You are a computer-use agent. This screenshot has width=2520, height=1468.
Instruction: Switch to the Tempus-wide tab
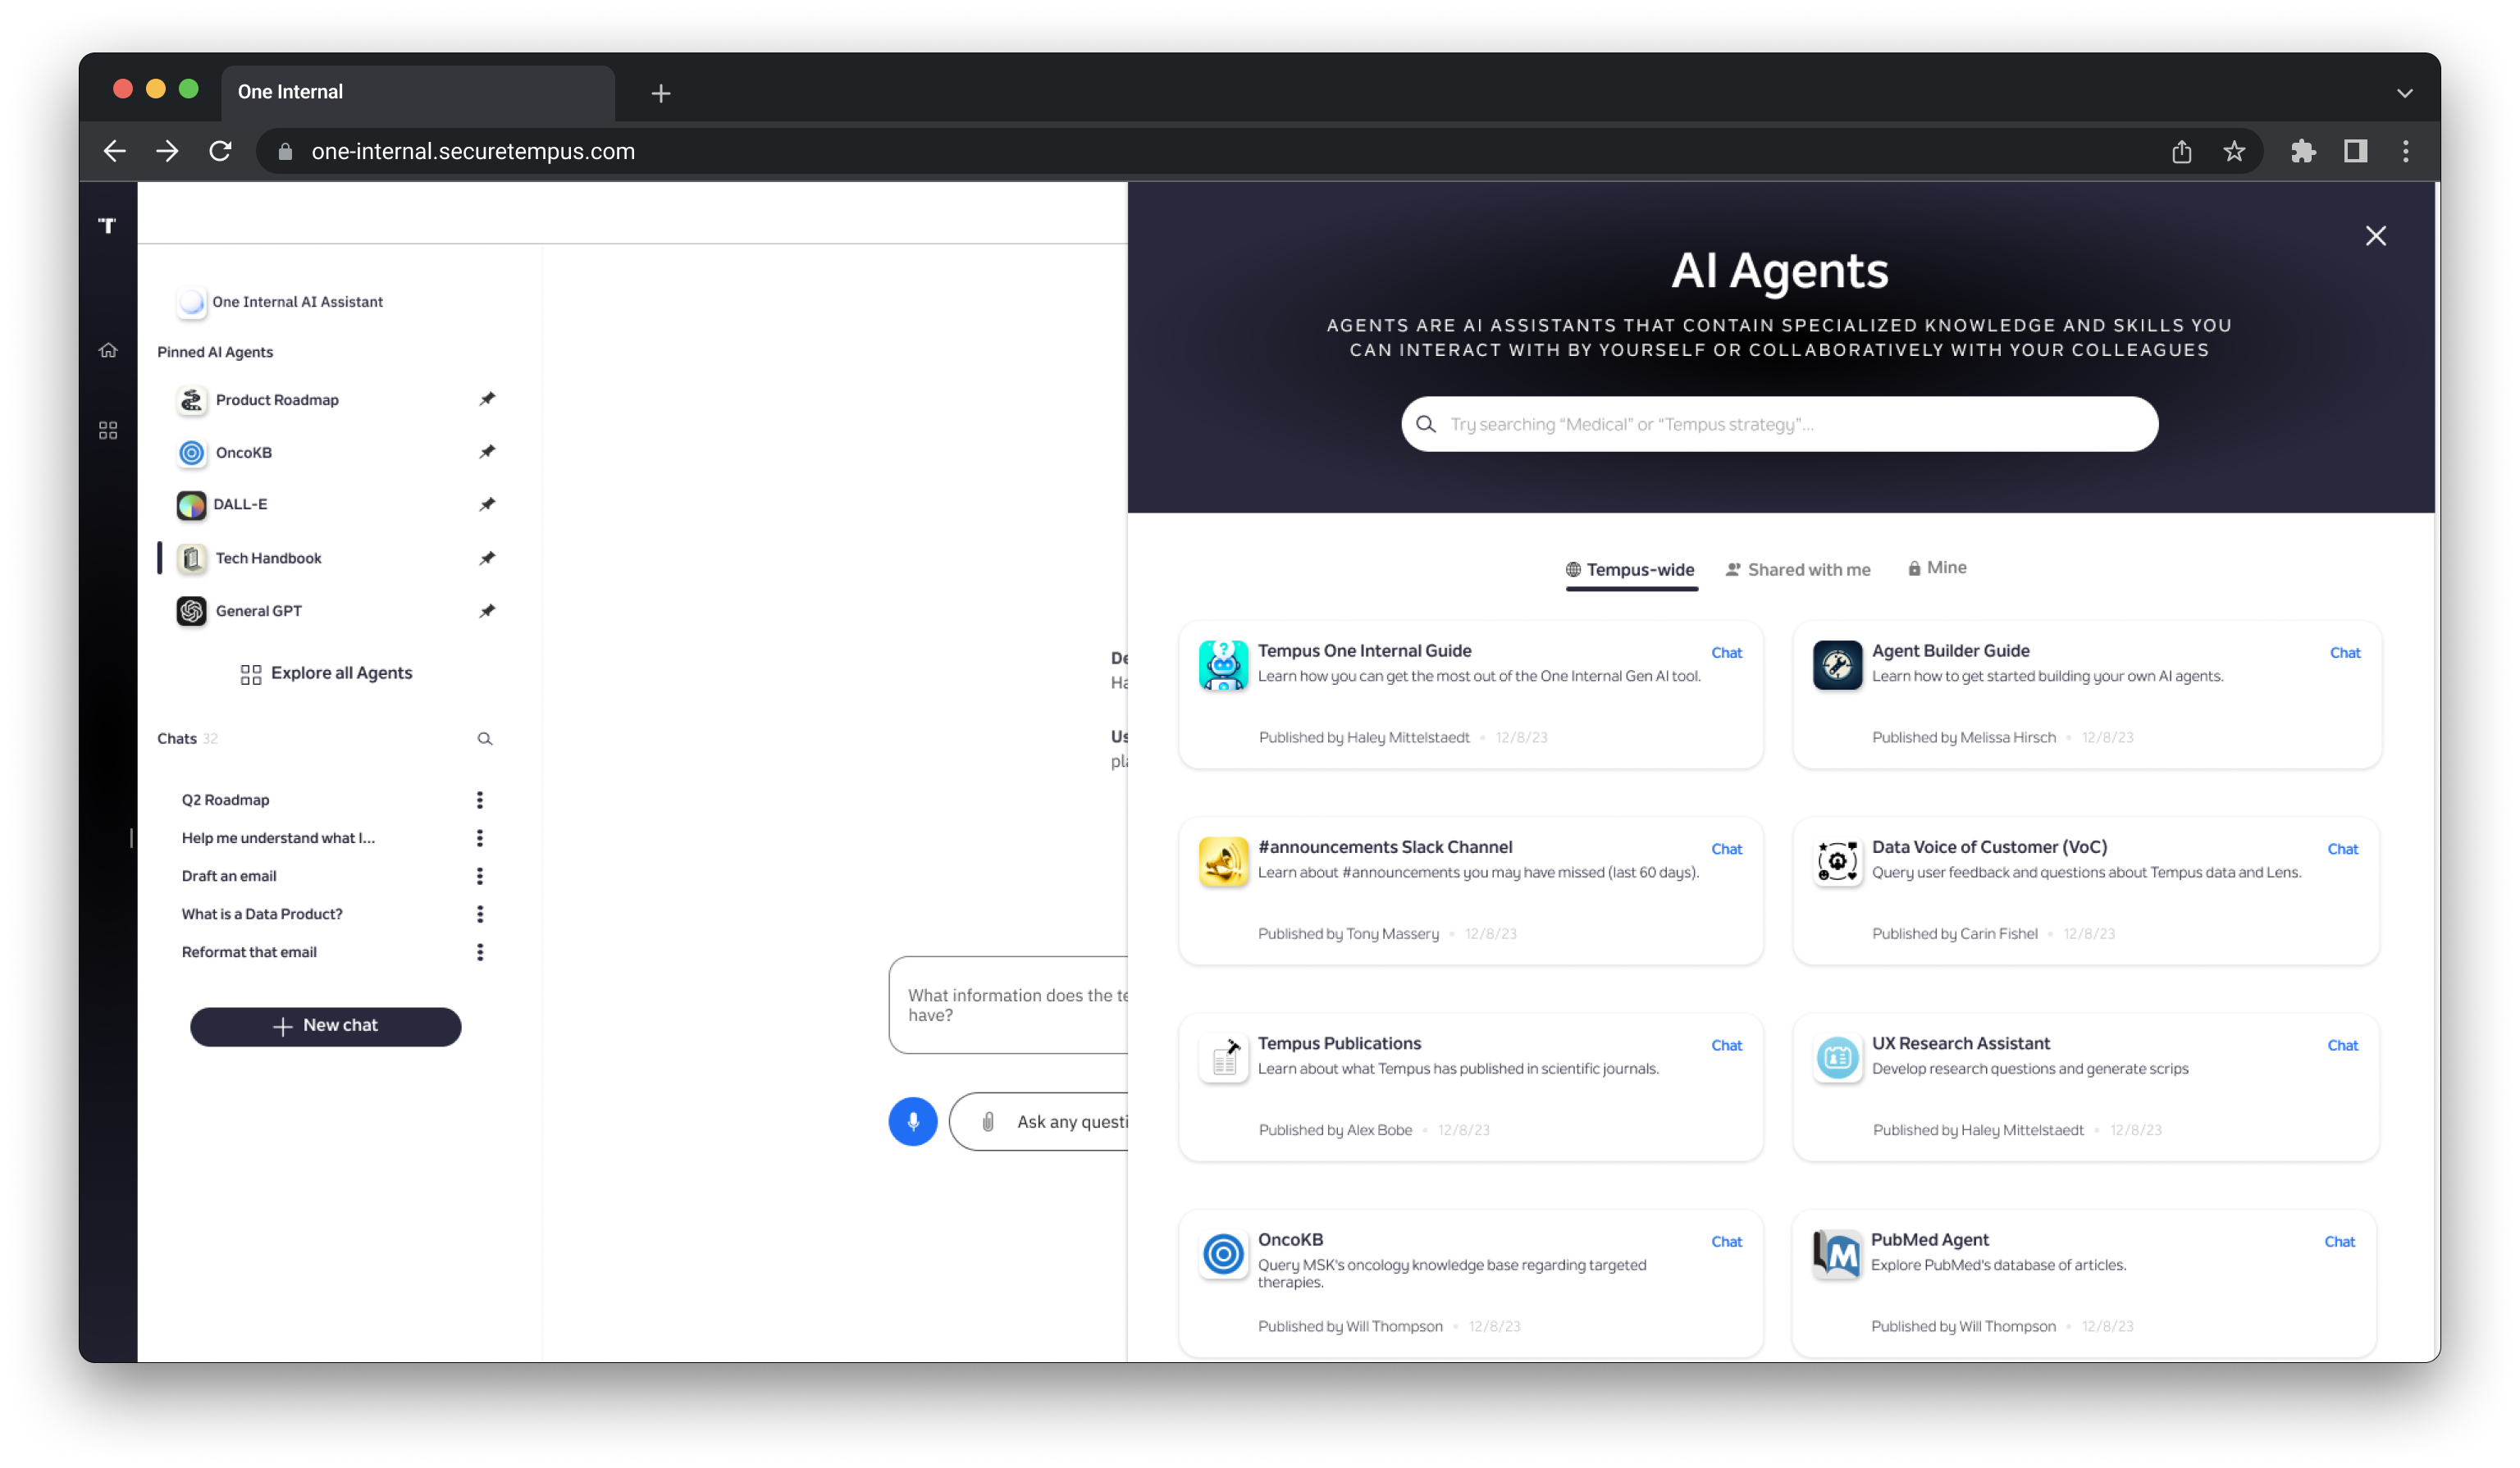click(1631, 570)
